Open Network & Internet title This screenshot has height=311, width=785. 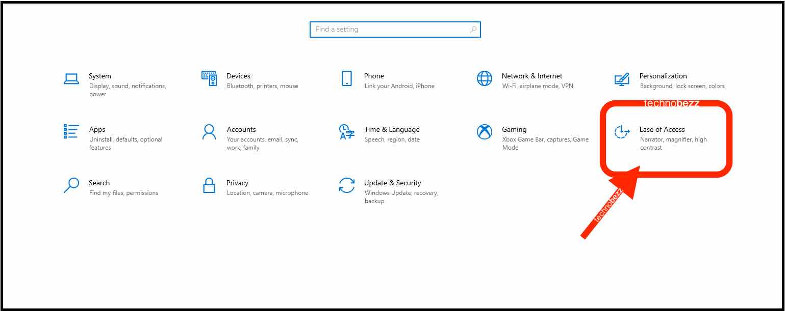[532, 76]
